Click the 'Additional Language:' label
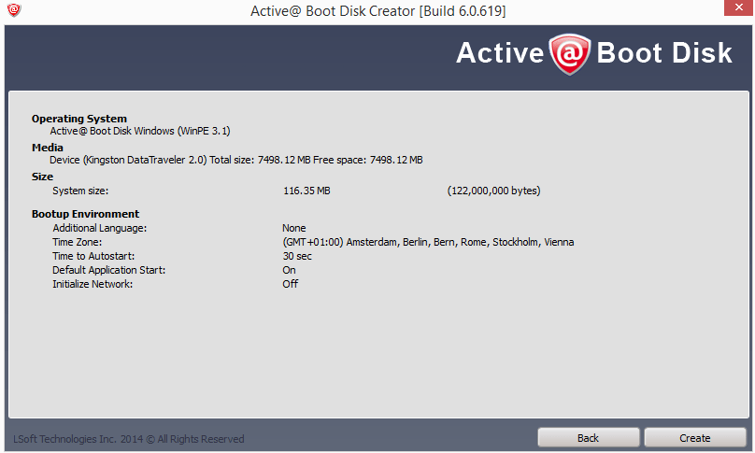Viewport: 755px width, 453px height. pyautogui.click(x=100, y=228)
